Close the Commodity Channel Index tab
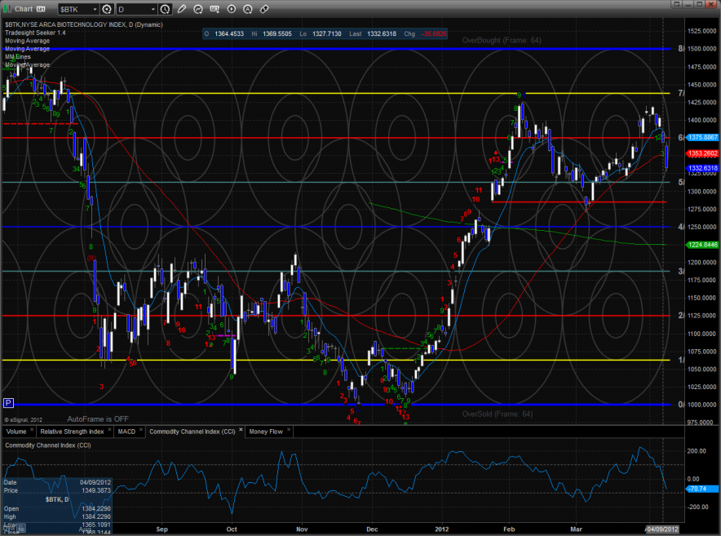The width and height of the screenshot is (721, 536). click(240, 431)
